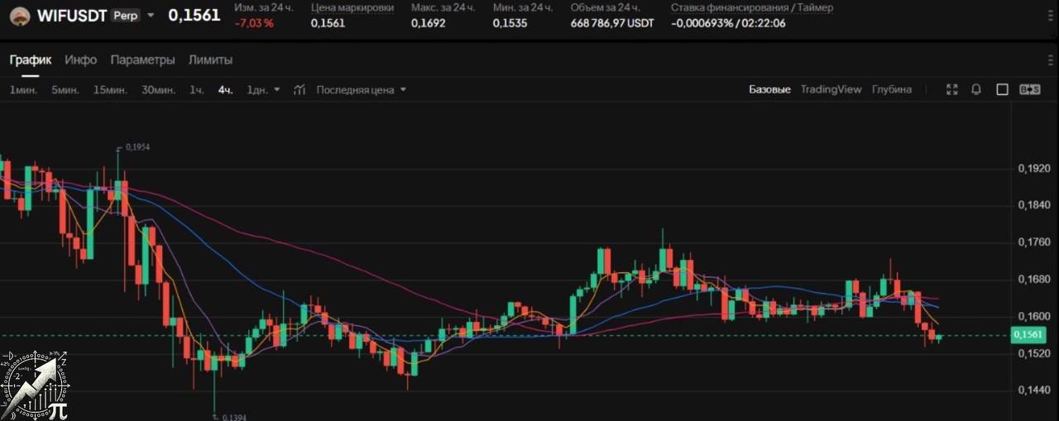Open price alerts via bell icon
Screen dimensions: 1059x421
[x=976, y=89]
